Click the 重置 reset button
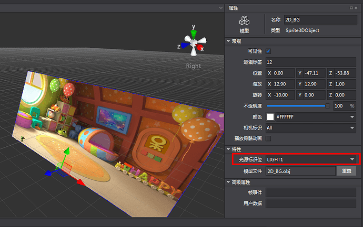 click(x=347, y=171)
